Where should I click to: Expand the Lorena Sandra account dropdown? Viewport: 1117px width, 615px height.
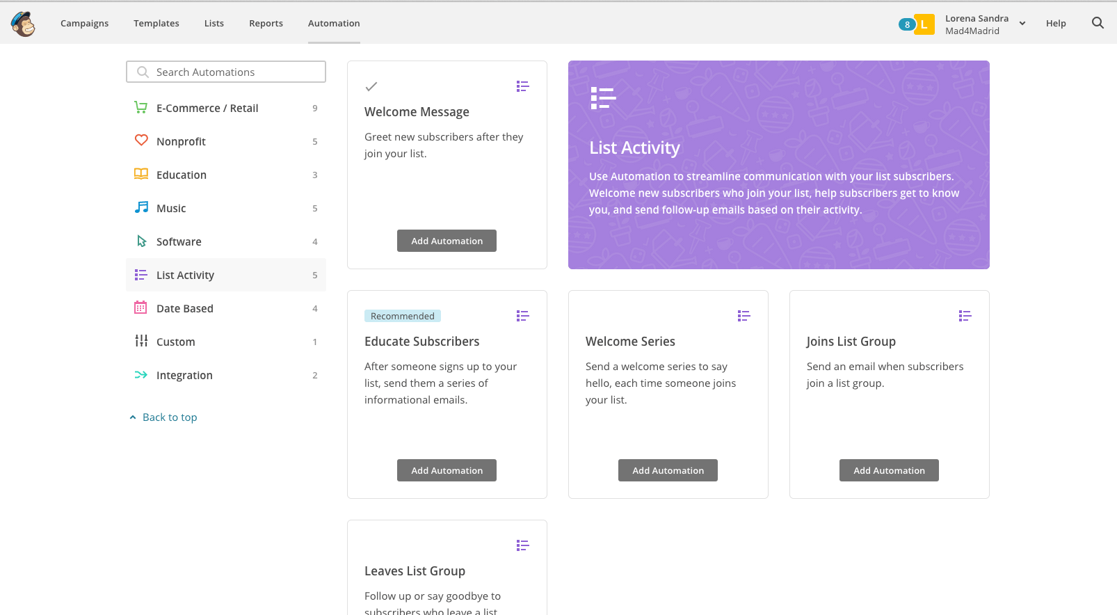(x=1022, y=24)
